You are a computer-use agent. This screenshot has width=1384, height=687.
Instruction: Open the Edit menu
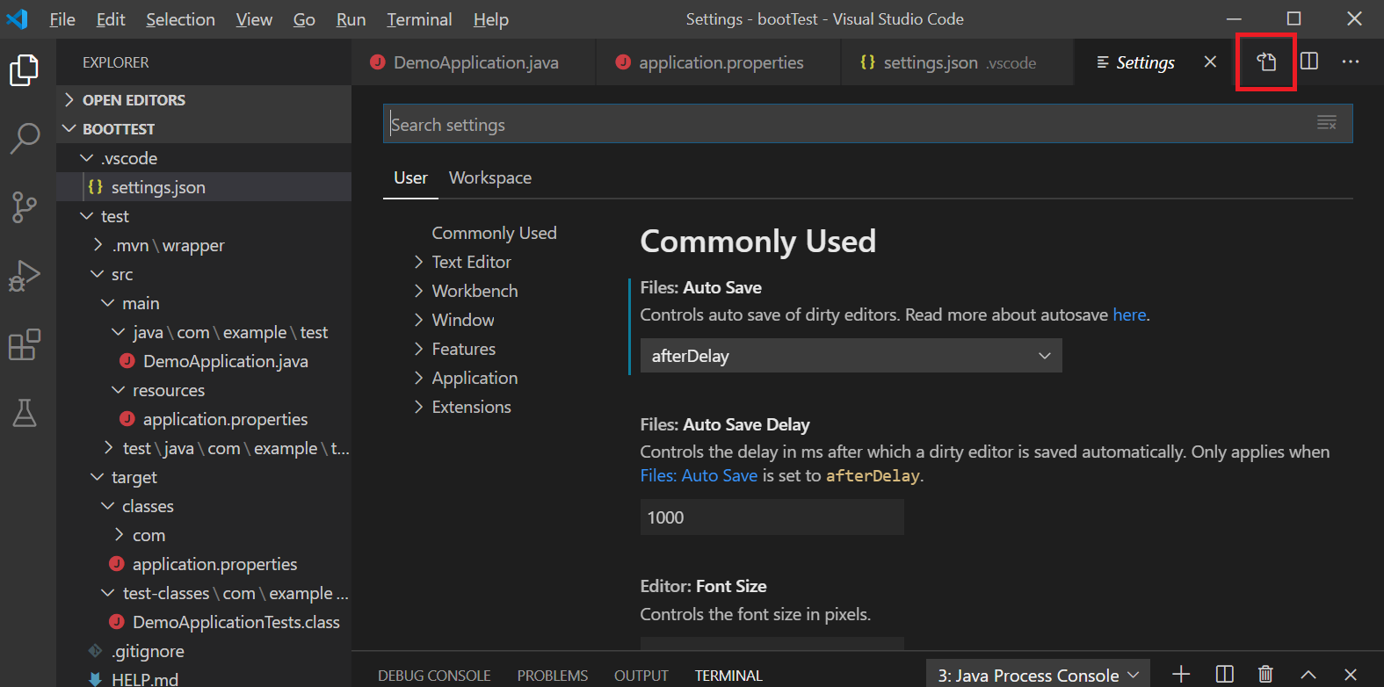point(111,19)
